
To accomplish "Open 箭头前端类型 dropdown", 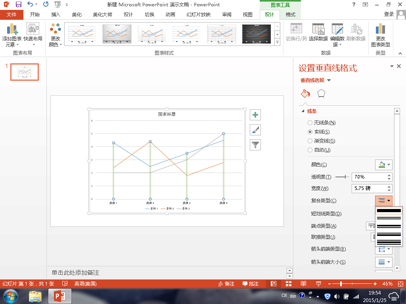I will (384, 249).
